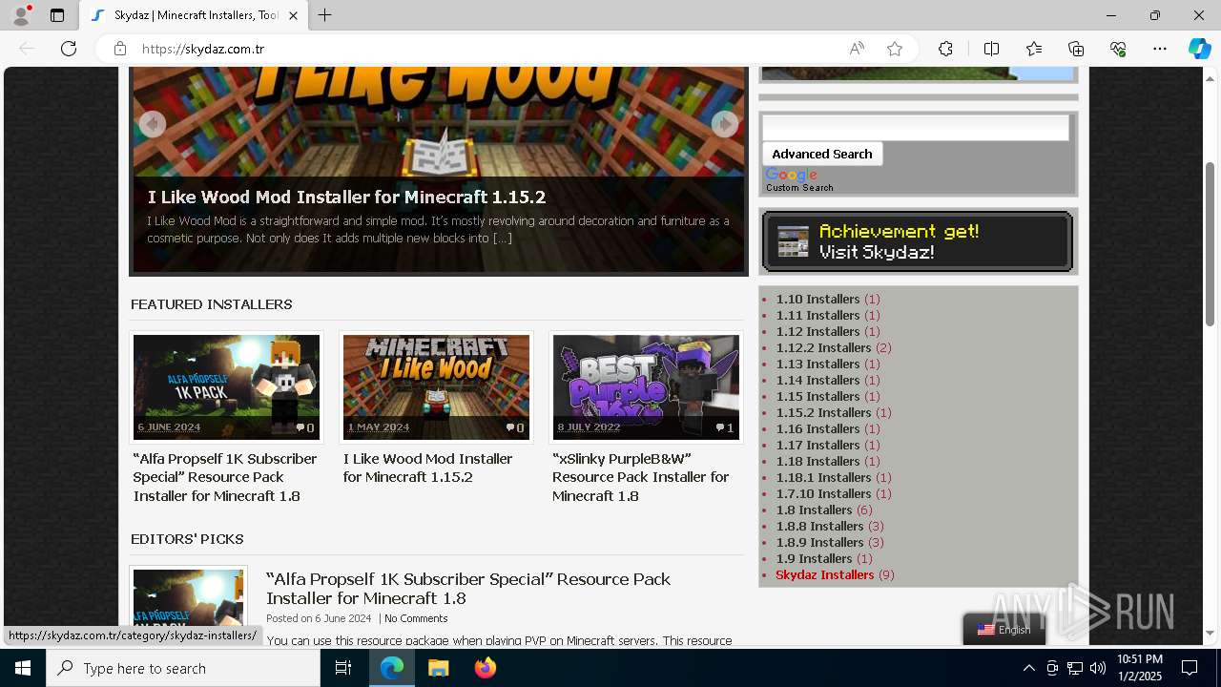Click the Achievement get Visit Skydaz banner
Image resolution: width=1221 pixels, height=687 pixels.
point(918,241)
